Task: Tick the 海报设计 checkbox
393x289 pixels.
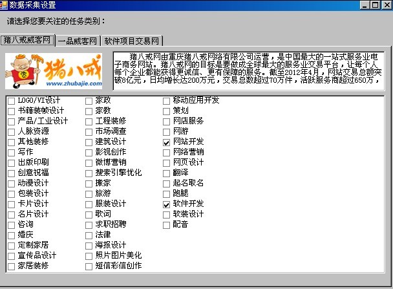Action: point(89,246)
